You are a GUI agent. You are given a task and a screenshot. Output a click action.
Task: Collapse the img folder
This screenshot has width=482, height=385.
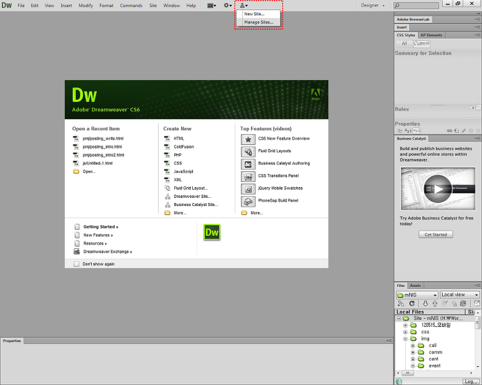pyautogui.click(x=406, y=339)
